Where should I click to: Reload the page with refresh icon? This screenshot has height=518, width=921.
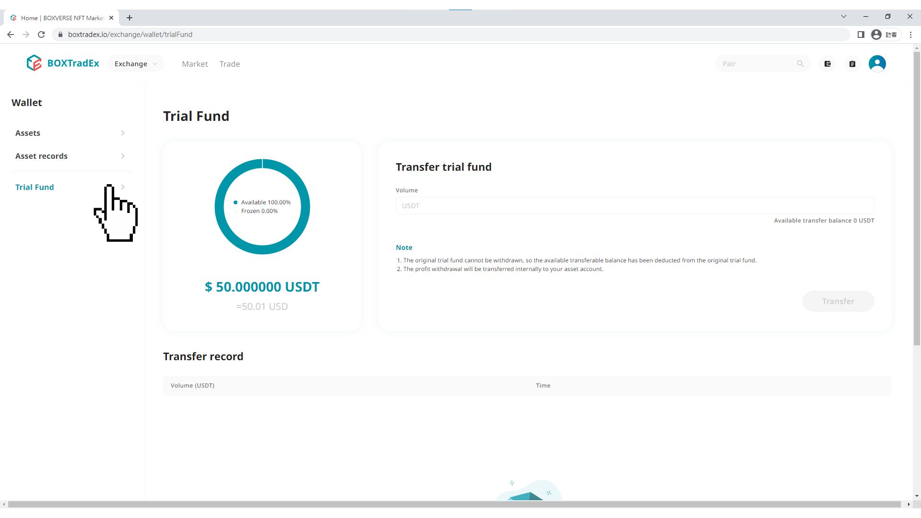[41, 35]
